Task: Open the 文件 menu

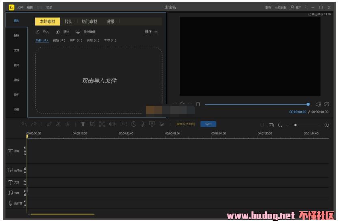Action: click(x=20, y=7)
